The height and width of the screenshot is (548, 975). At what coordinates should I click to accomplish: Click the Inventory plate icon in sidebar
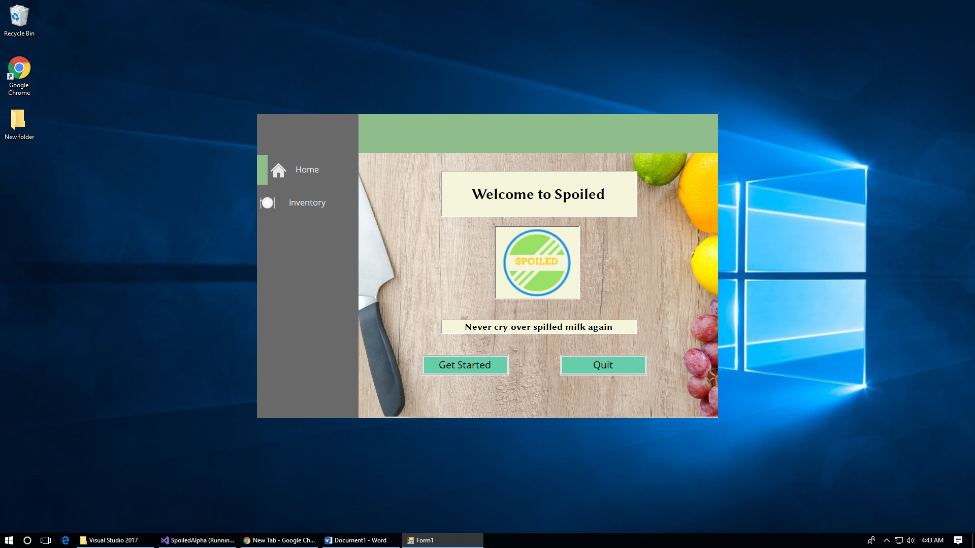(267, 203)
